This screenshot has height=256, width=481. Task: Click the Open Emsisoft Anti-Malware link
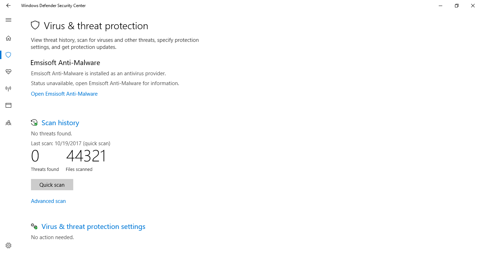(64, 94)
